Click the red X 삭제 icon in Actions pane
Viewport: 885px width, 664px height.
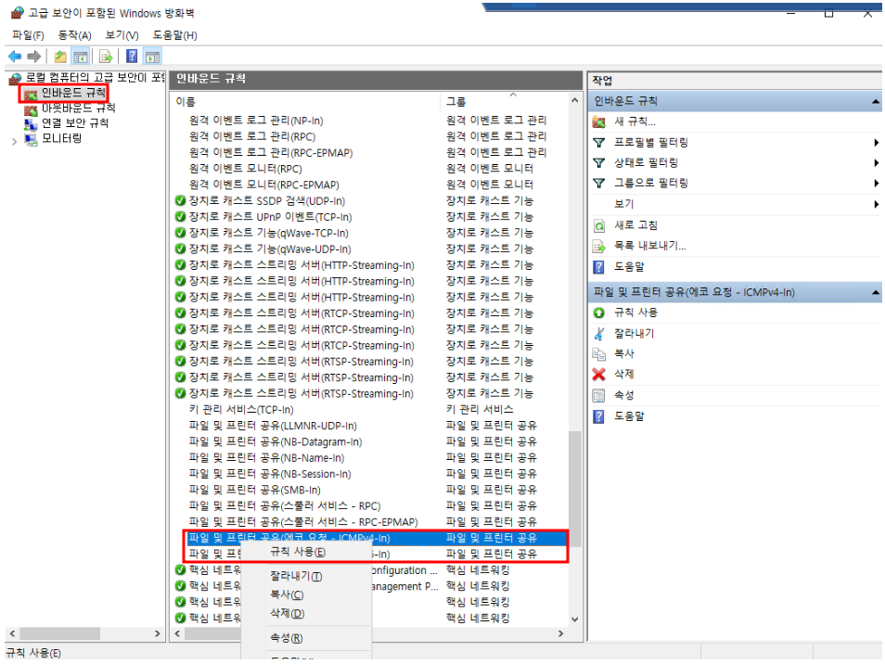pyautogui.click(x=599, y=374)
